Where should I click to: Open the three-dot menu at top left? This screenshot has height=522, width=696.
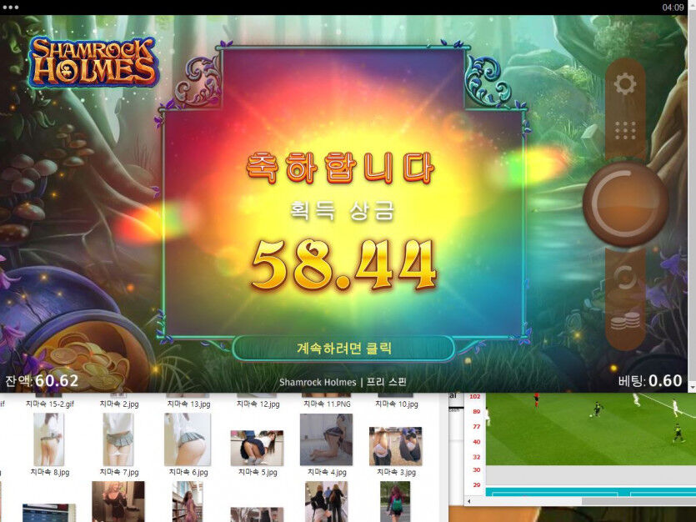pos(11,8)
